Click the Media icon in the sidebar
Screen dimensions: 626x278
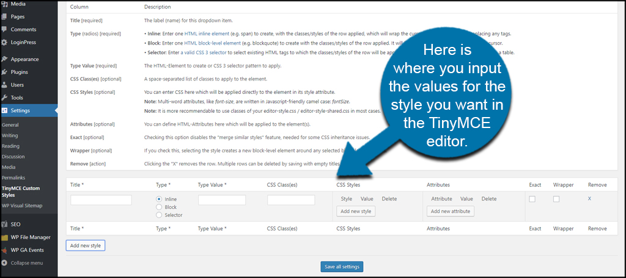click(x=4, y=4)
